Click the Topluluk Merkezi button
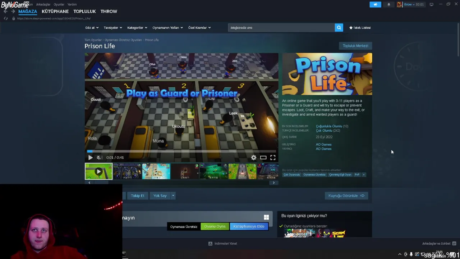Image resolution: width=460 pixels, height=259 pixels. point(355,46)
